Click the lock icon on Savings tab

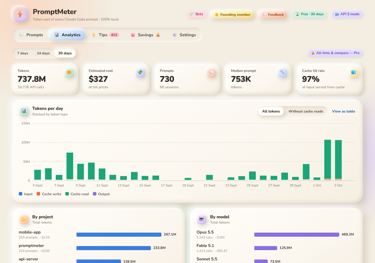point(158,35)
